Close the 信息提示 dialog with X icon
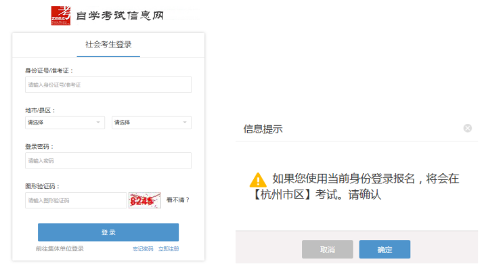This screenshot has width=484, height=268. coord(468,128)
